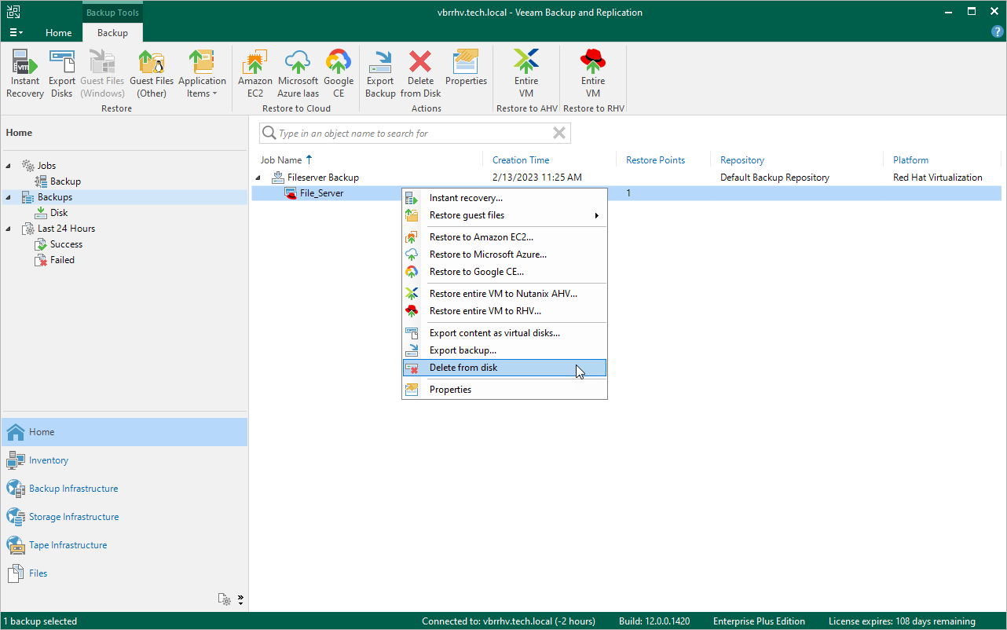1007x630 pixels.
Task: Select Last 24 Hours tree item
Action: [x=66, y=229]
